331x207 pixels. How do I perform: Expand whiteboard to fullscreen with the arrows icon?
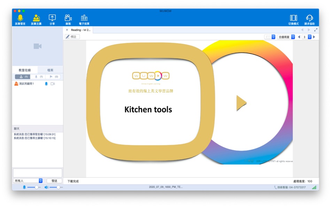pyautogui.click(x=316, y=30)
